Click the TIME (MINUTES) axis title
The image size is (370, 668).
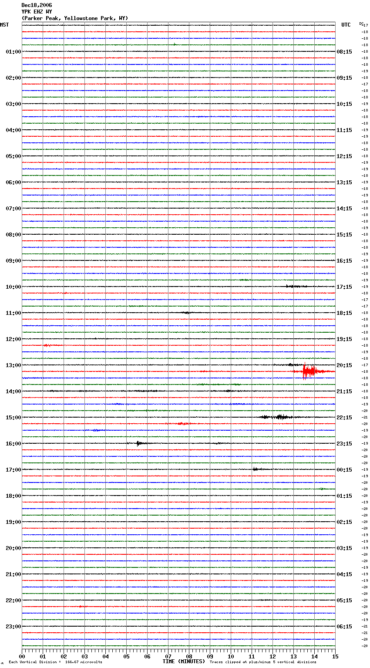184,661
